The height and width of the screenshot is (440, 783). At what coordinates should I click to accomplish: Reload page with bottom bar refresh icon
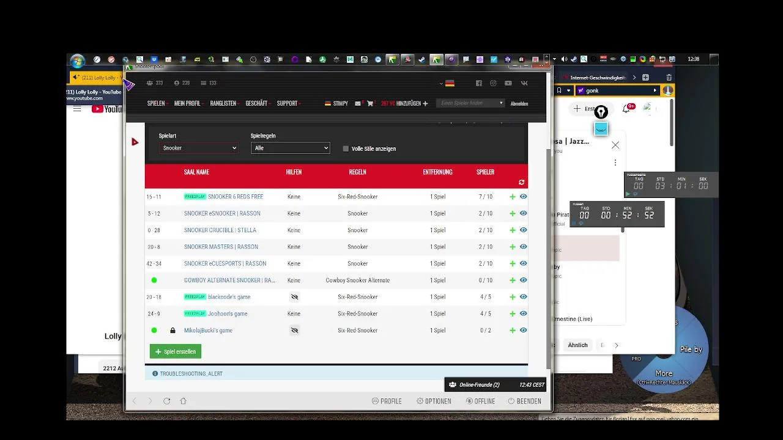click(166, 401)
